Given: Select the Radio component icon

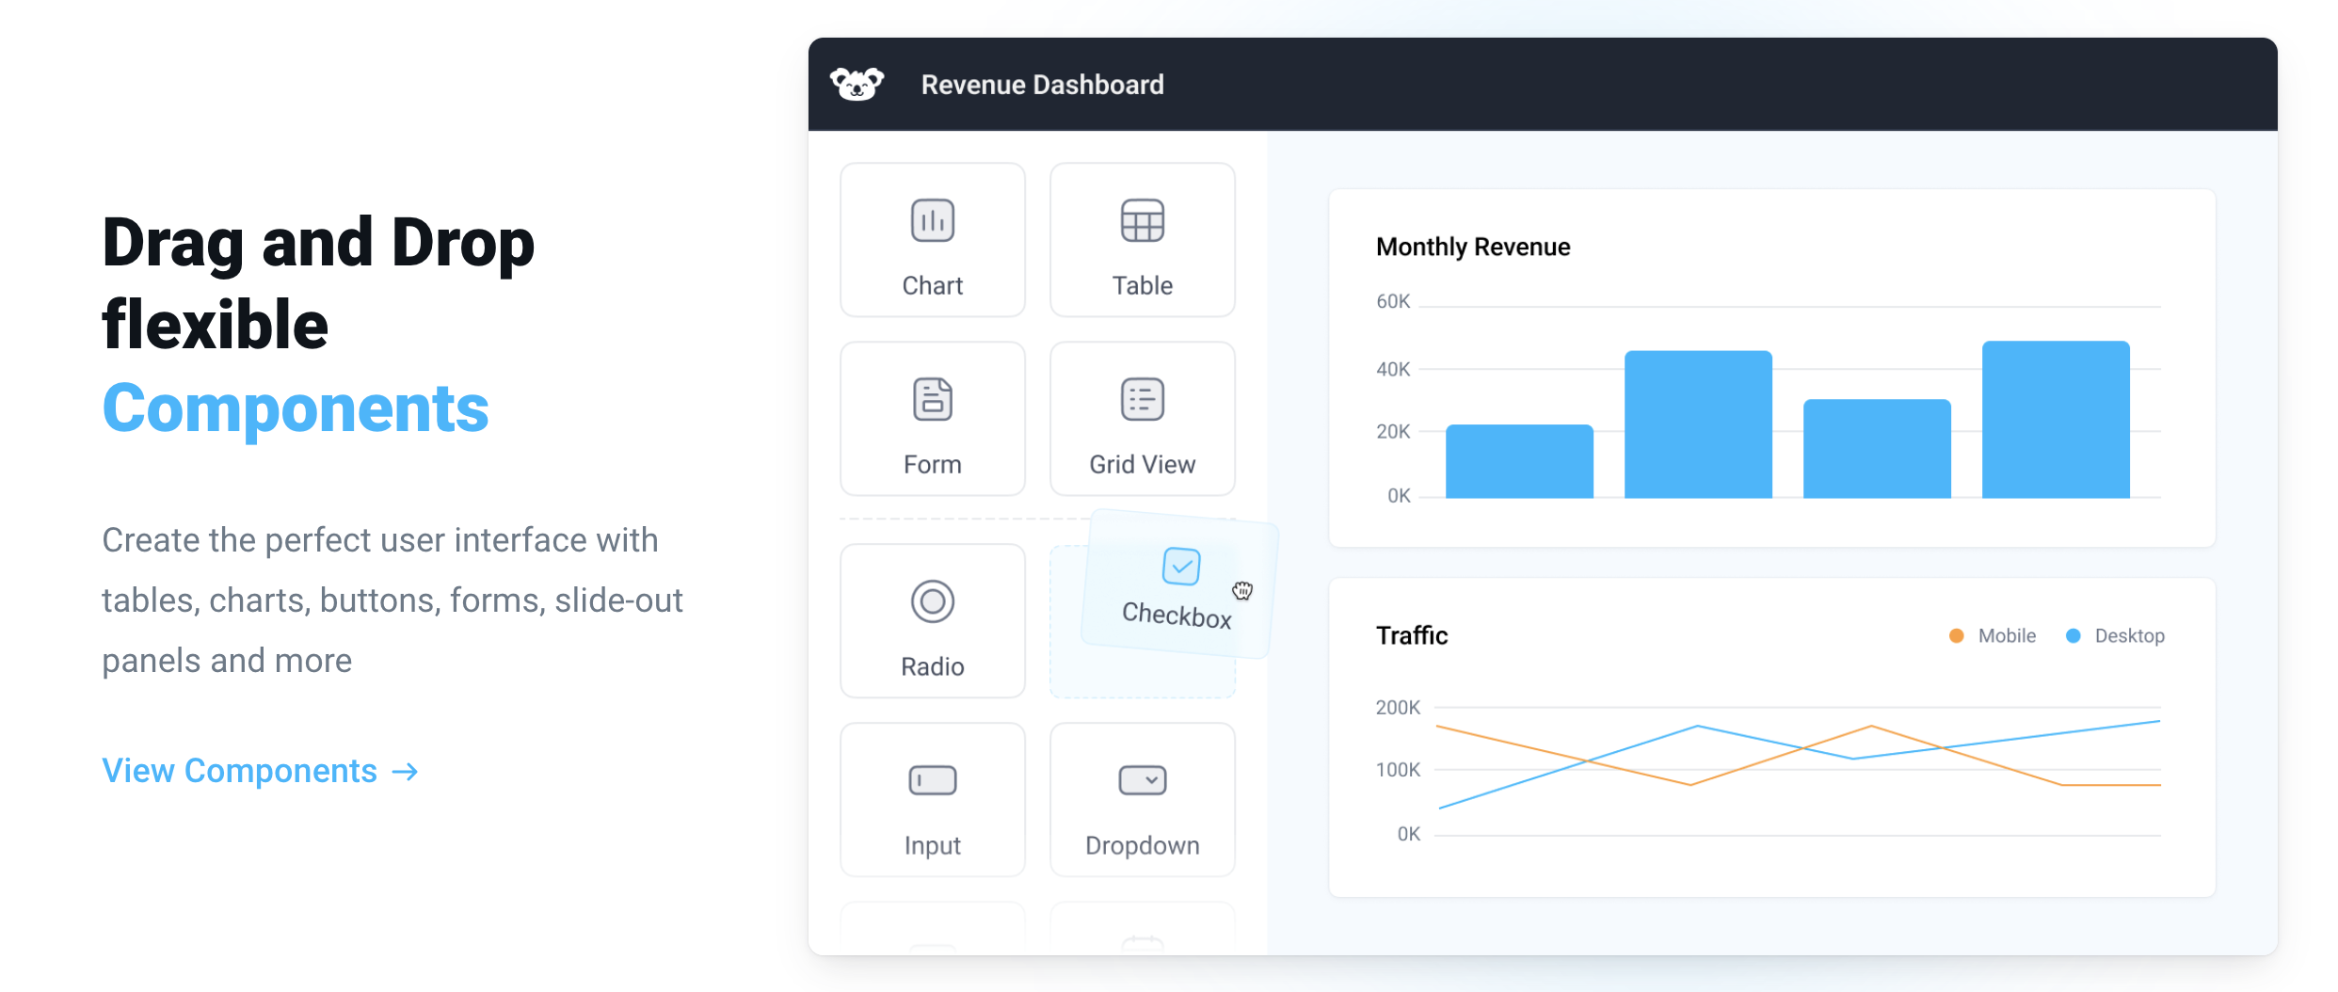Looking at the screenshot, I should pos(932,601).
